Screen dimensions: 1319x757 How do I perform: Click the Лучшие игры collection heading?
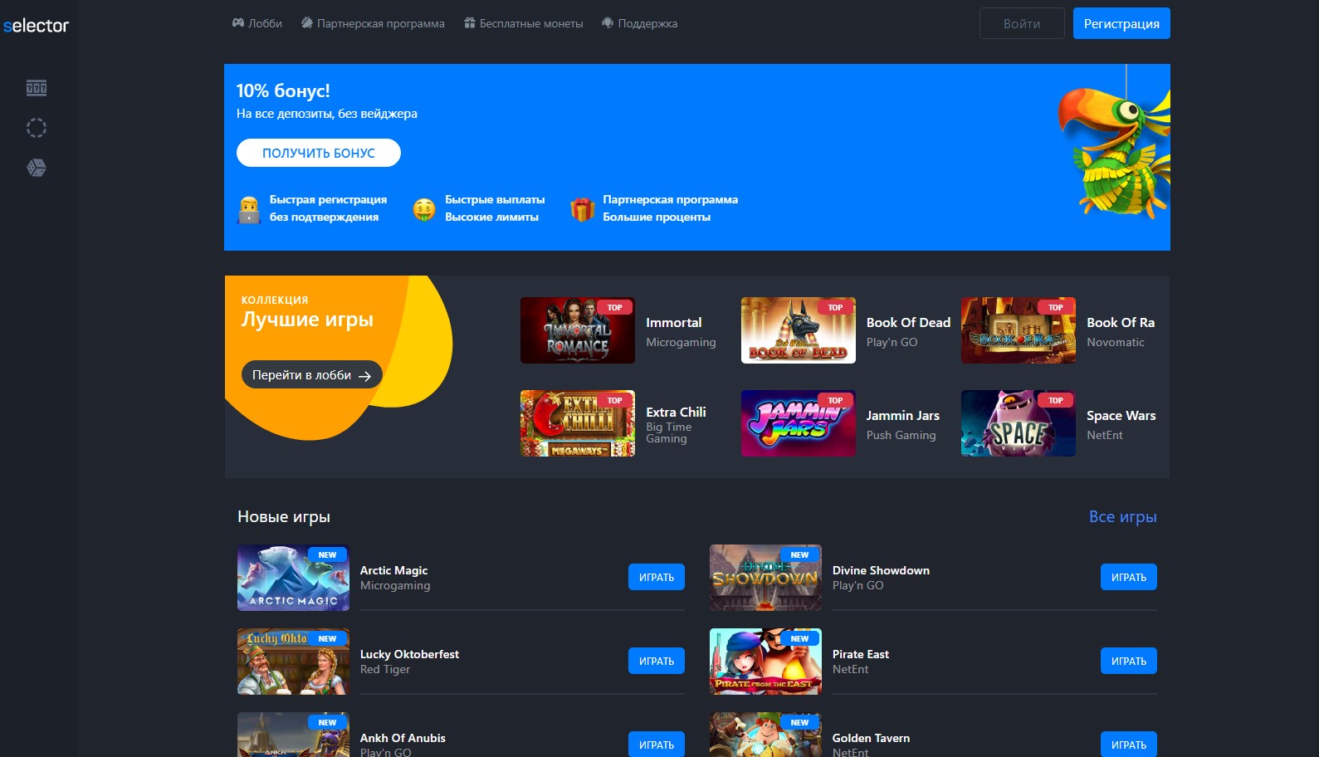coord(307,320)
